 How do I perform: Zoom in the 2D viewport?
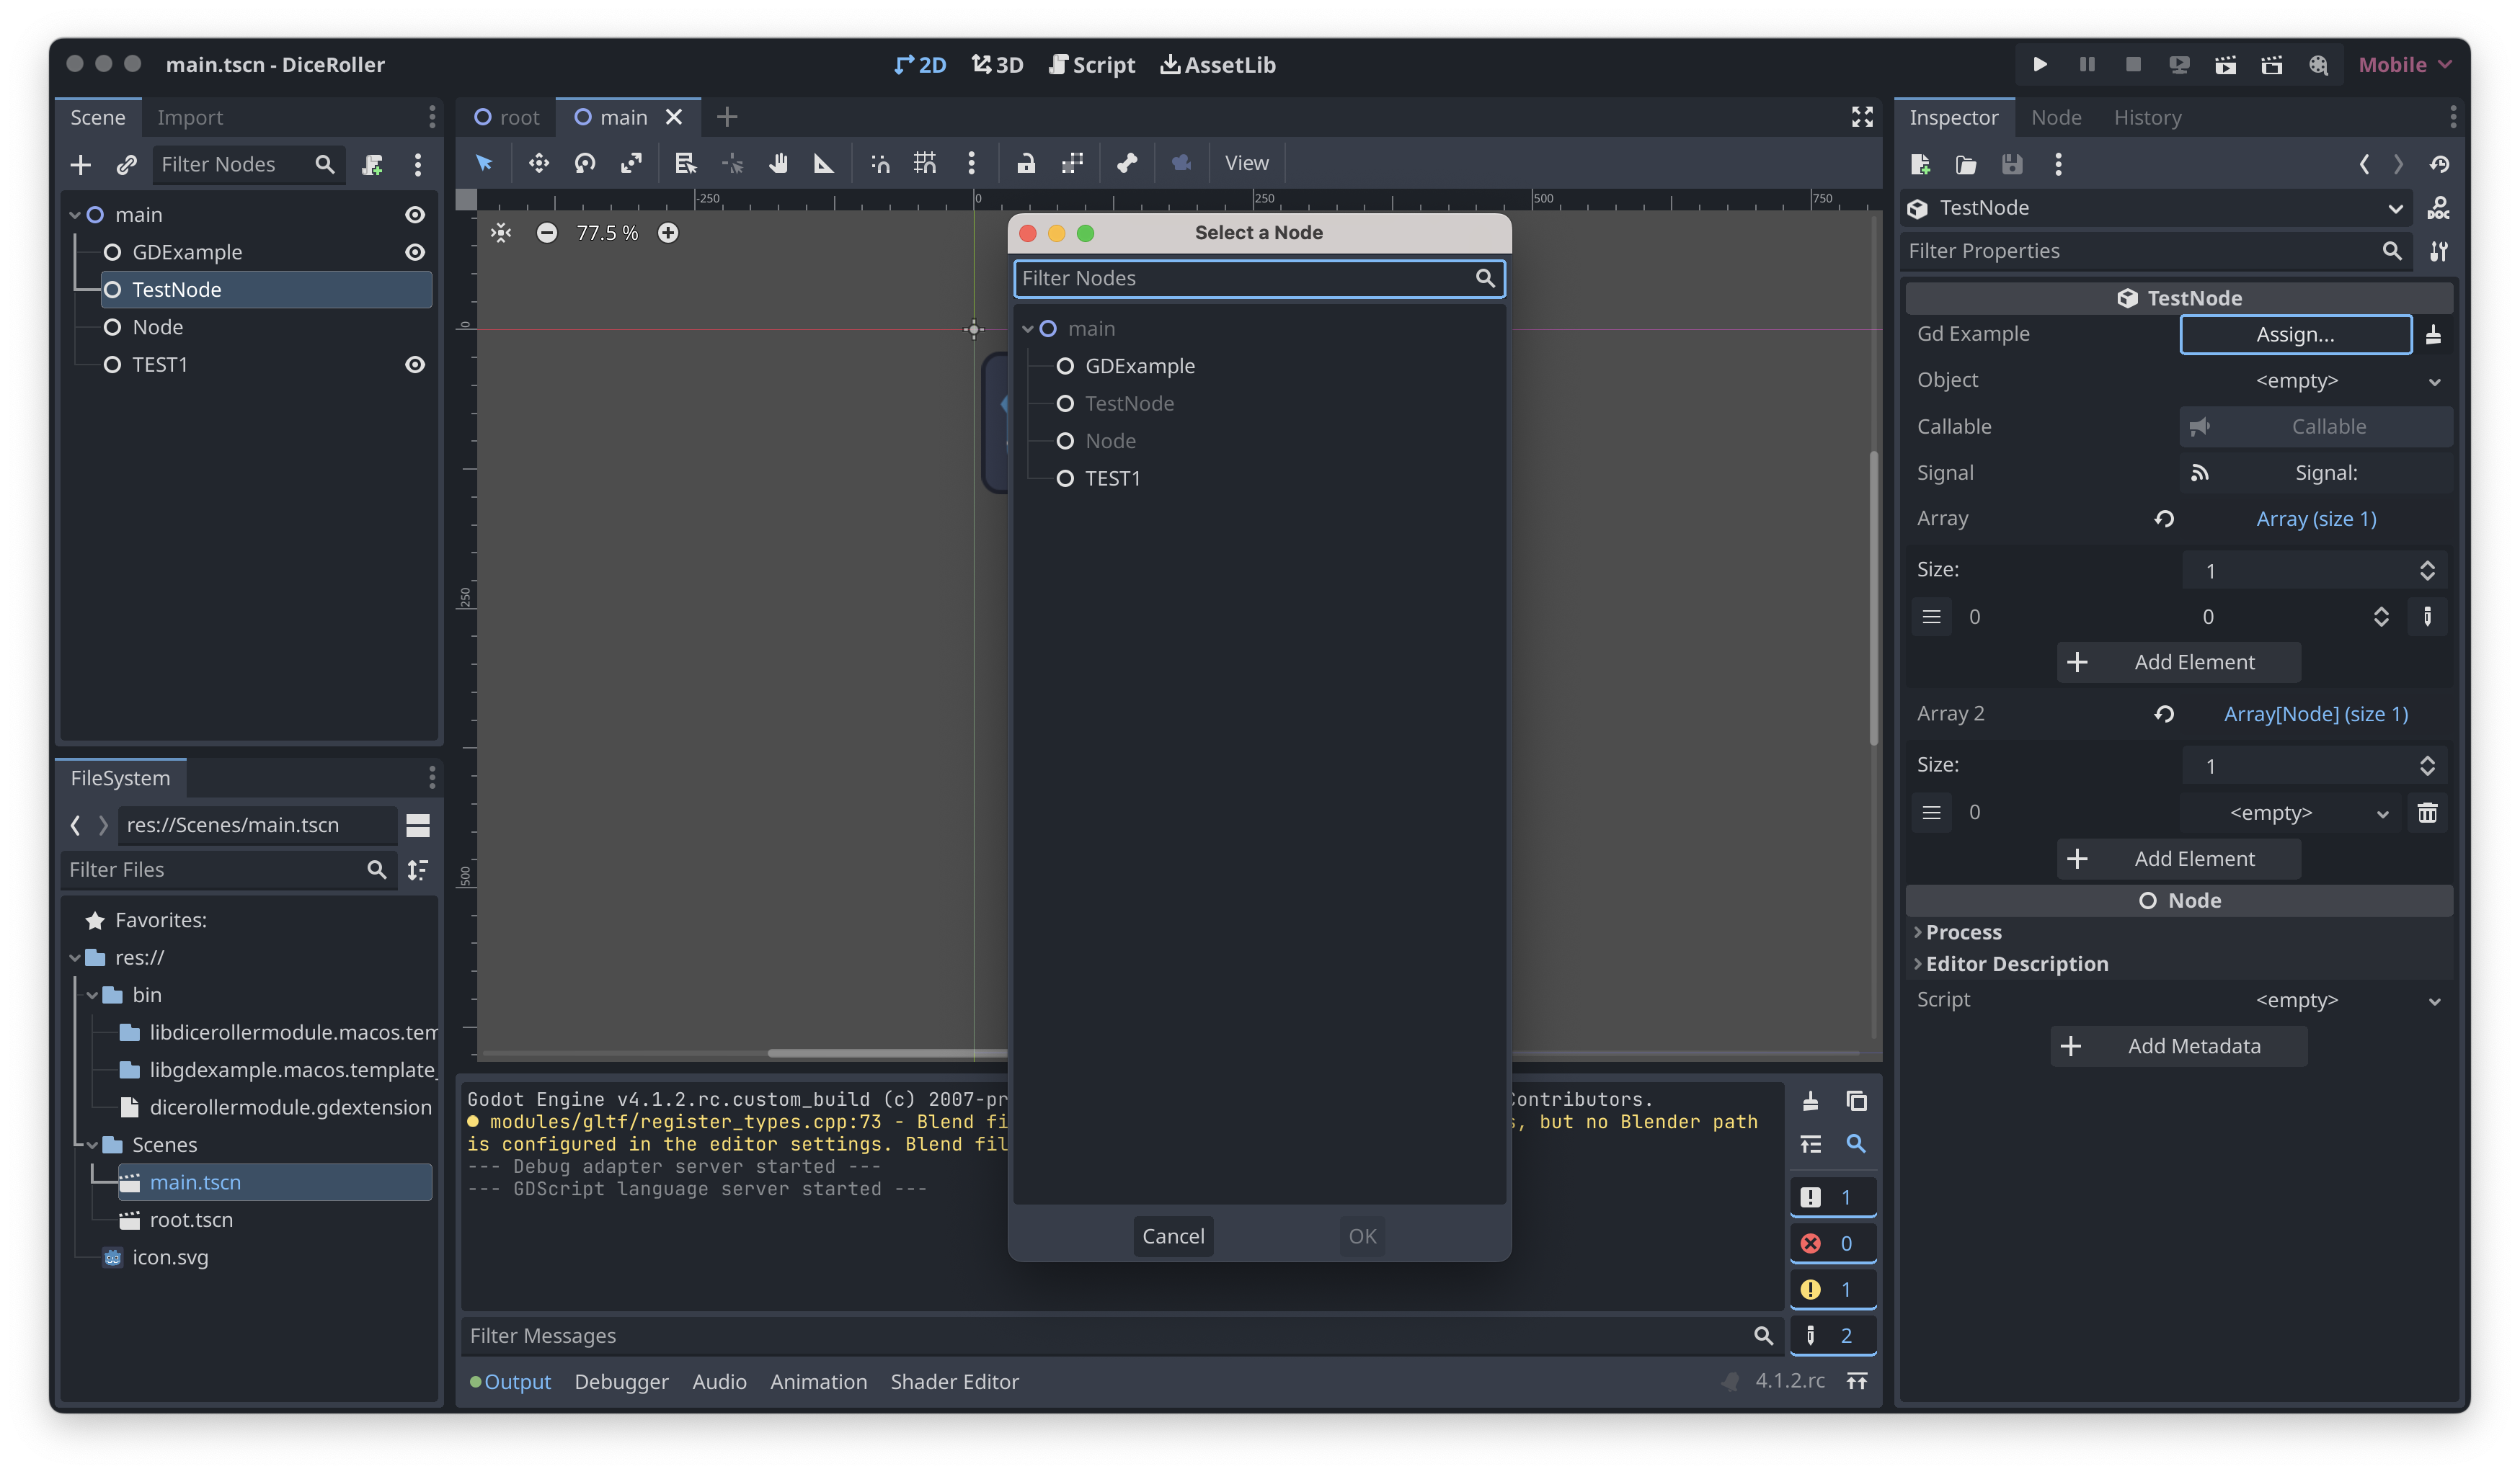click(x=668, y=233)
